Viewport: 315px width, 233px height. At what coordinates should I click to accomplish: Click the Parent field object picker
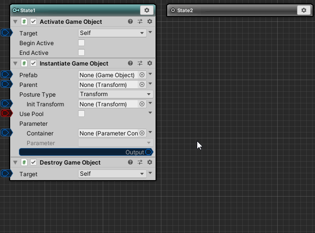click(x=142, y=85)
